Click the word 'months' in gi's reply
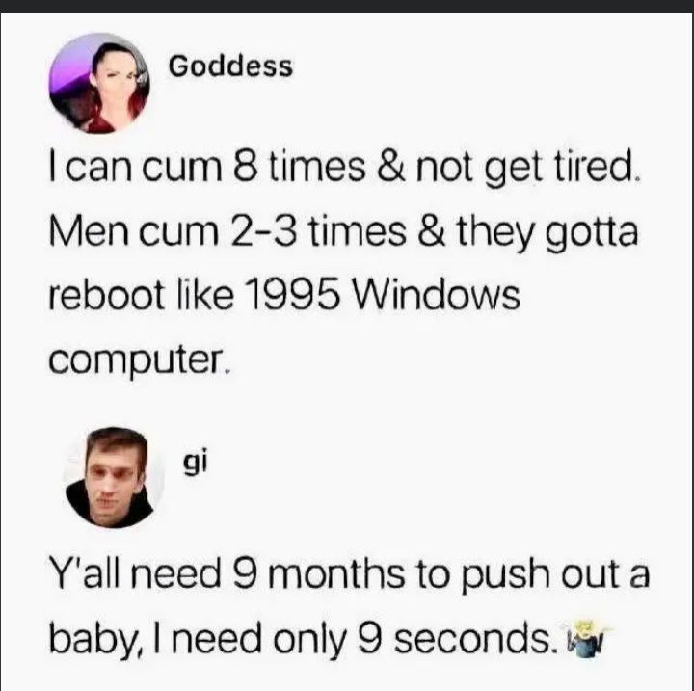 tap(335, 573)
